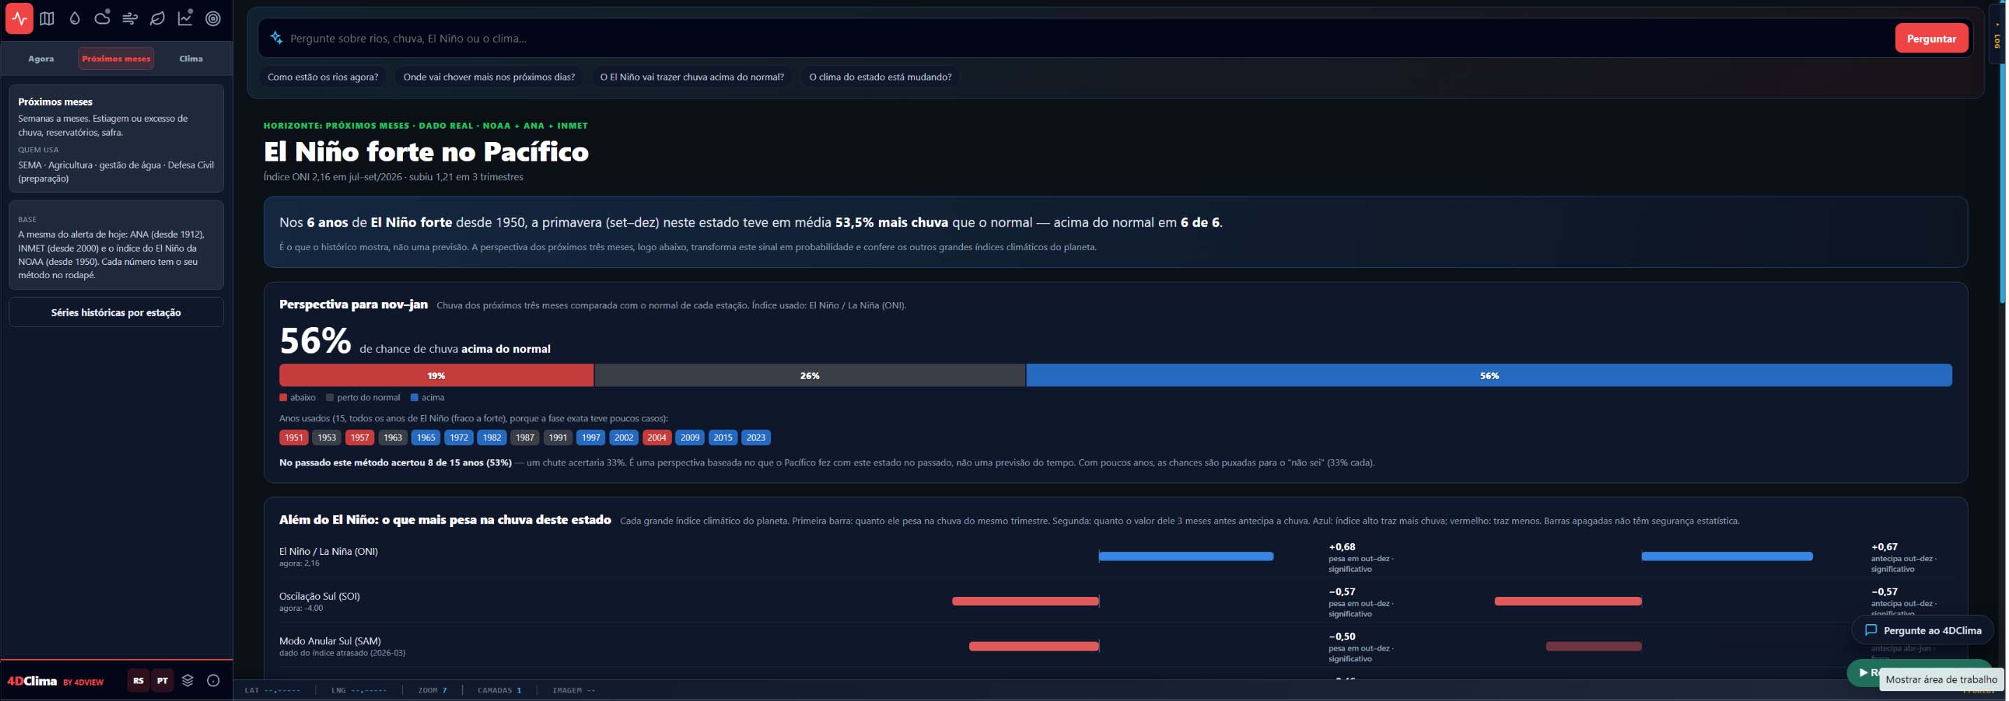Image resolution: width=2009 pixels, height=701 pixels.
Task: Choose 'O clima do estado está mudando?'
Action: (880, 77)
